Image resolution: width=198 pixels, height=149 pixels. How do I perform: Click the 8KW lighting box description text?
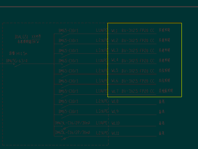click(x=28, y=42)
